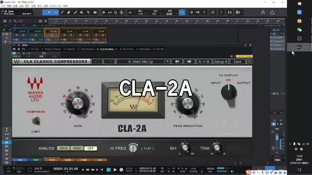Image resolution: width=312 pixels, height=175 pixels.
Task: Select the Eraser tool
Action: [x=69, y=12]
